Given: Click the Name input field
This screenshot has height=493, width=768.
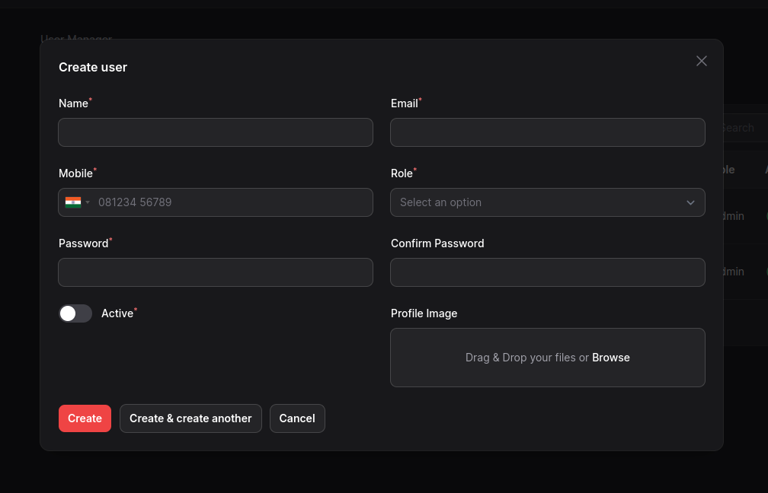Looking at the screenshot, I should [216, 132].
